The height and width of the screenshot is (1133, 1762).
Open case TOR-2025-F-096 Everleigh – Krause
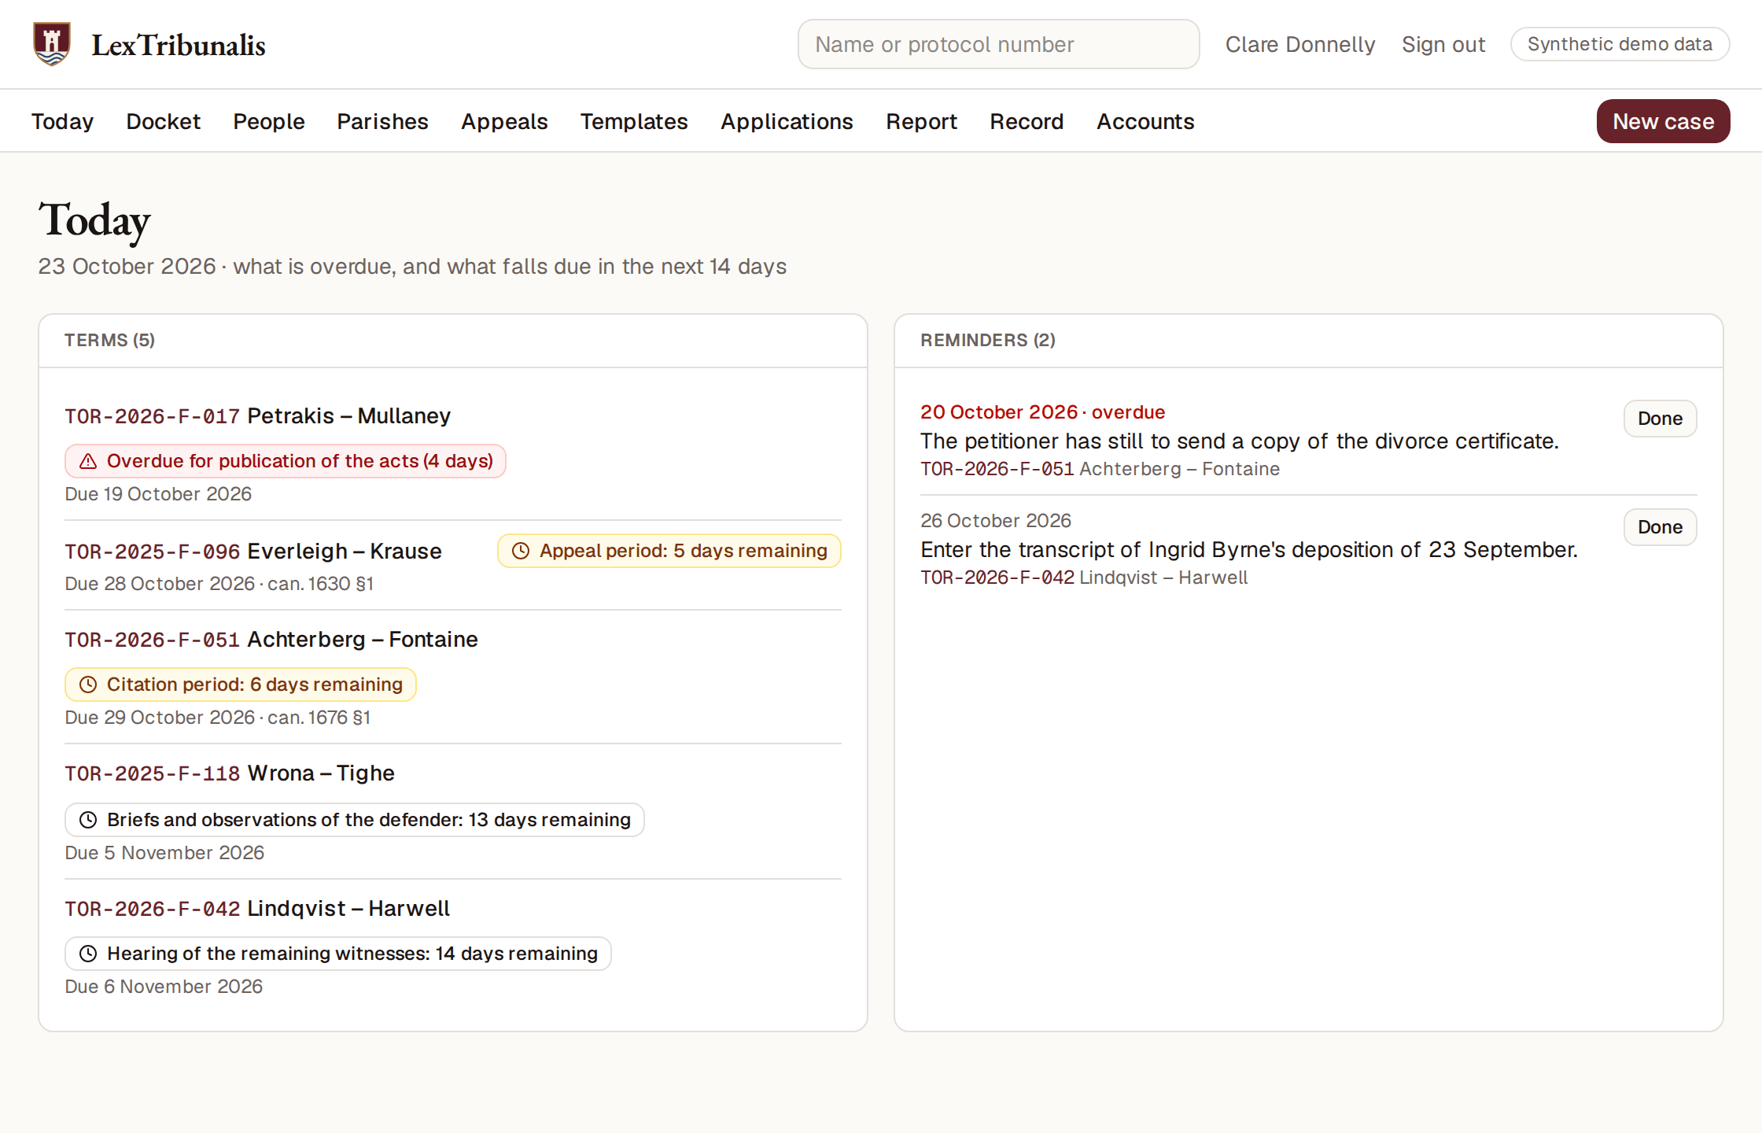(253, 551)
